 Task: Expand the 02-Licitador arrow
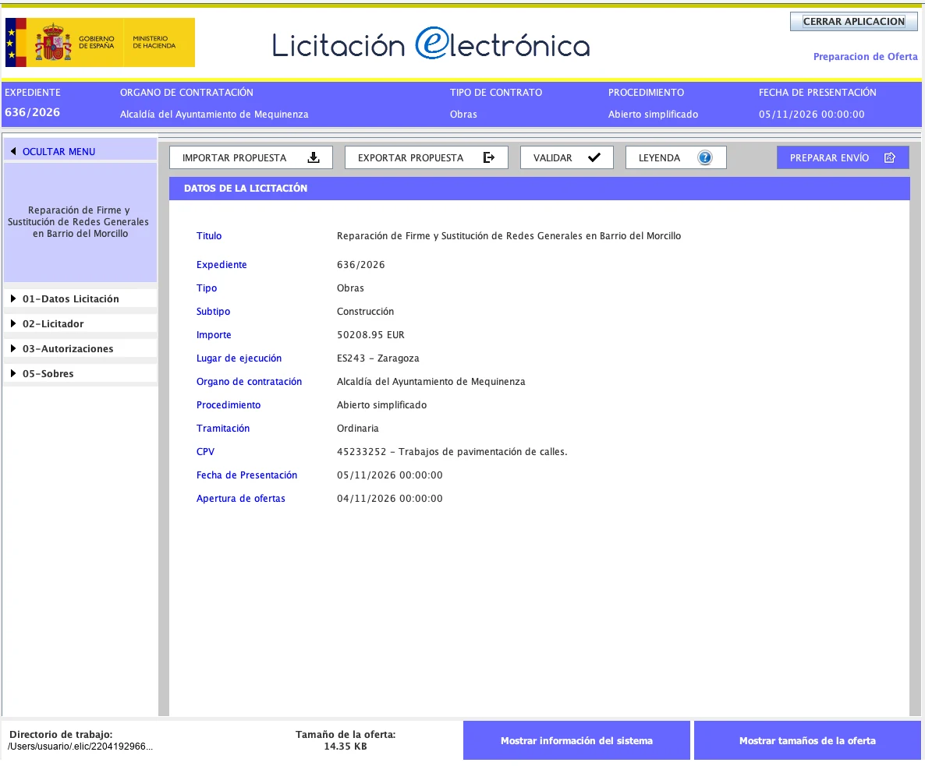(x=13, y=323)
